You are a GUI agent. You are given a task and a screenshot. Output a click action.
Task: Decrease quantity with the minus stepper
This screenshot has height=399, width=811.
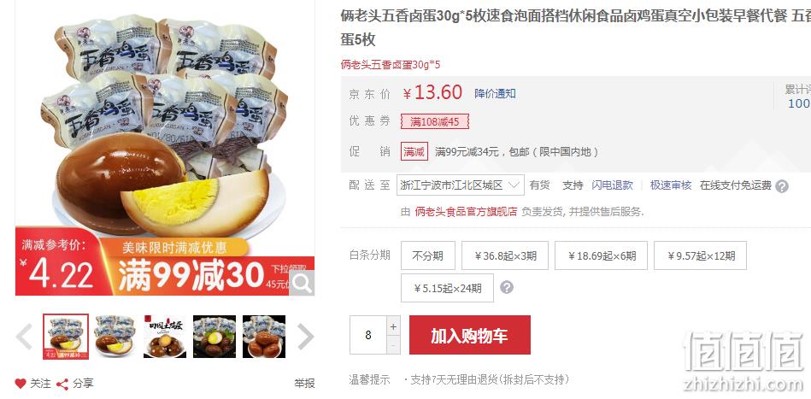coord(394,345)
